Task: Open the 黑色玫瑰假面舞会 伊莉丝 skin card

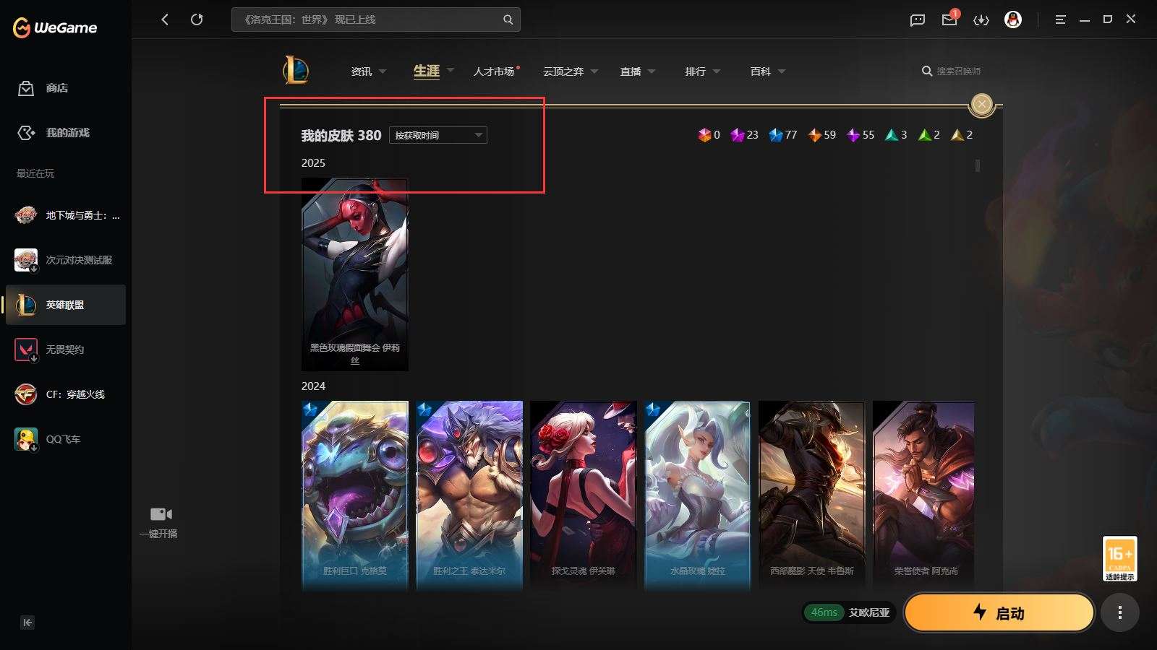Action: tap(355, 274)
